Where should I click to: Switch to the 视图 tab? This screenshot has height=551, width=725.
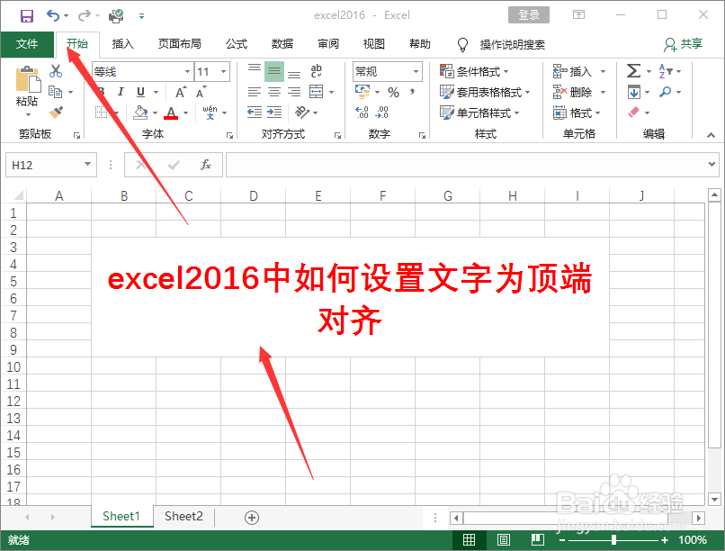pos(374,44)
